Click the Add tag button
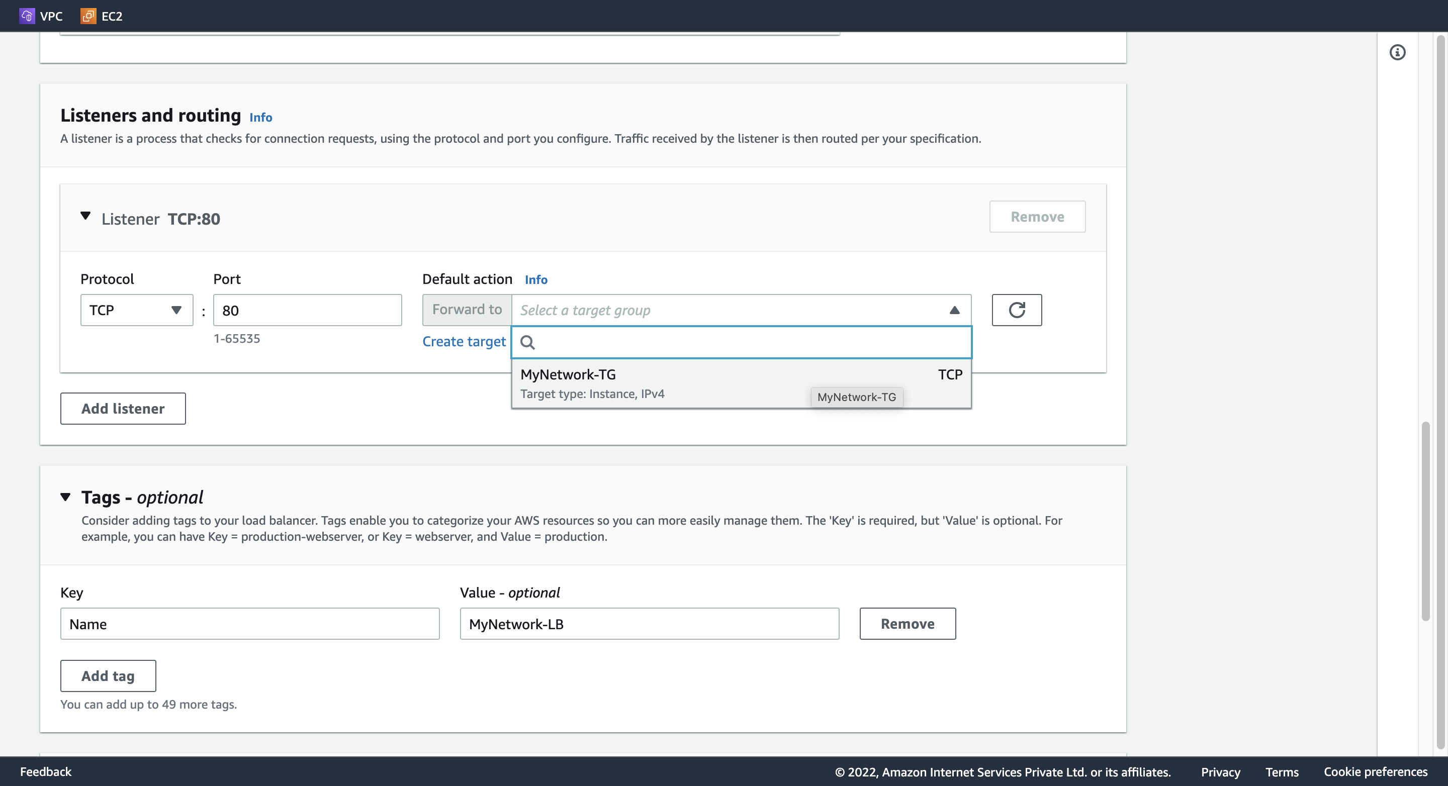The width and height of the screenshot is (1448, 786). click(x=108, y=675)
